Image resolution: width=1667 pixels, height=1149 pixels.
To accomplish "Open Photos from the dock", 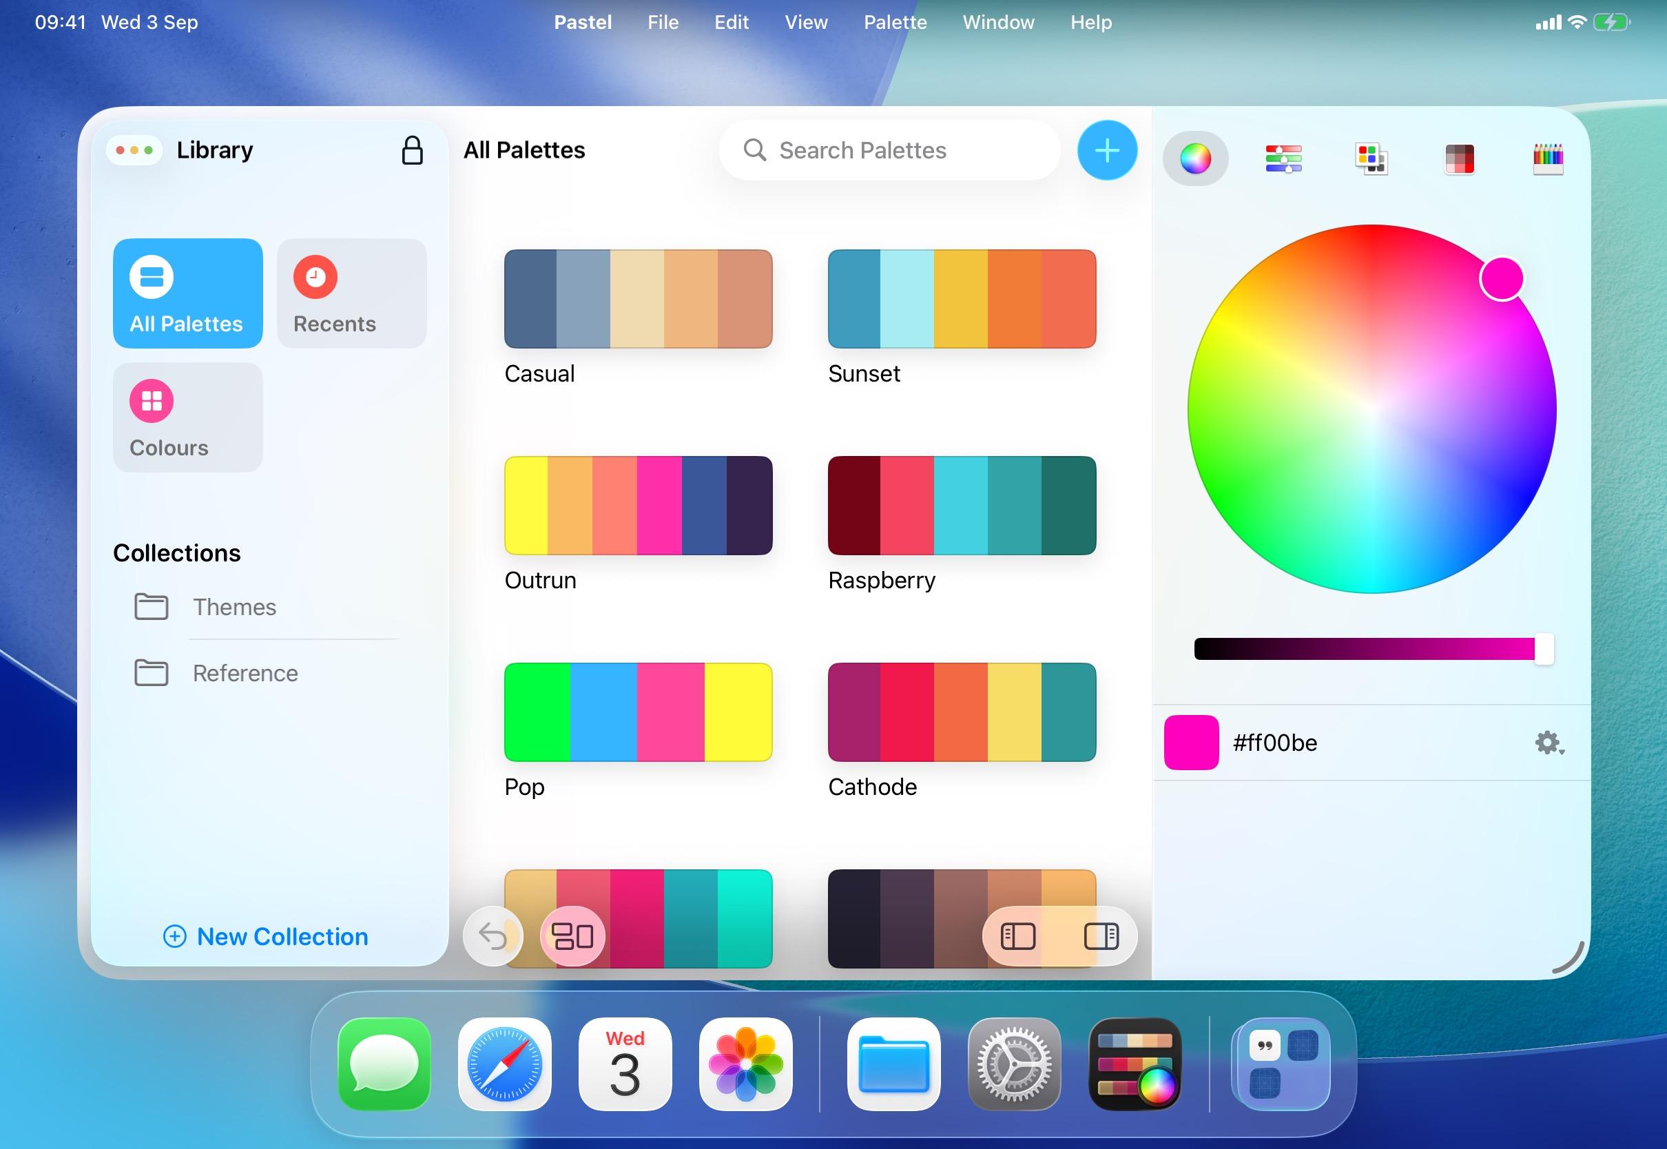I will 746,1064.
